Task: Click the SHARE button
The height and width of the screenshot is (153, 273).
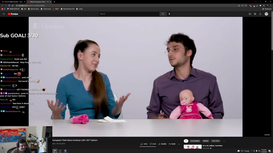Action: pos(162,144)
